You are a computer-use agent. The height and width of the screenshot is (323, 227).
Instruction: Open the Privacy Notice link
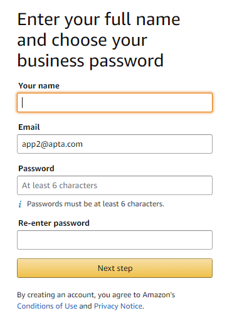pyautogui.click(x=119, y=306)
